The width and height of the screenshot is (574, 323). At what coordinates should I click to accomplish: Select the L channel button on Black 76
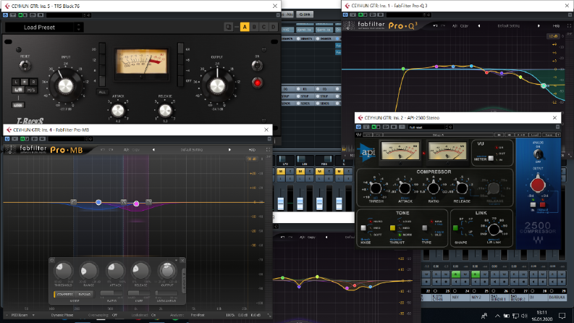tap(16, 82)
